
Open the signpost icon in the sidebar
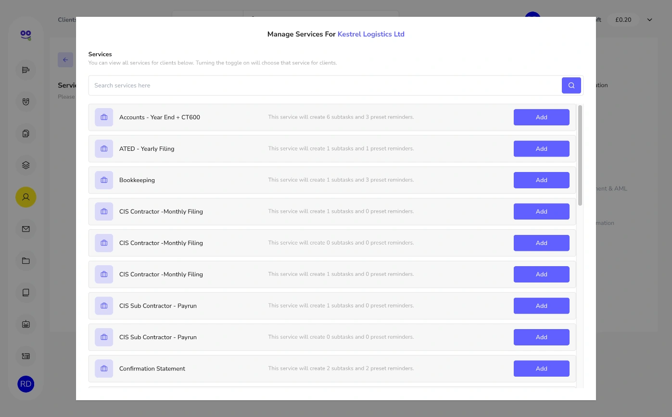(x=26, y=70)
